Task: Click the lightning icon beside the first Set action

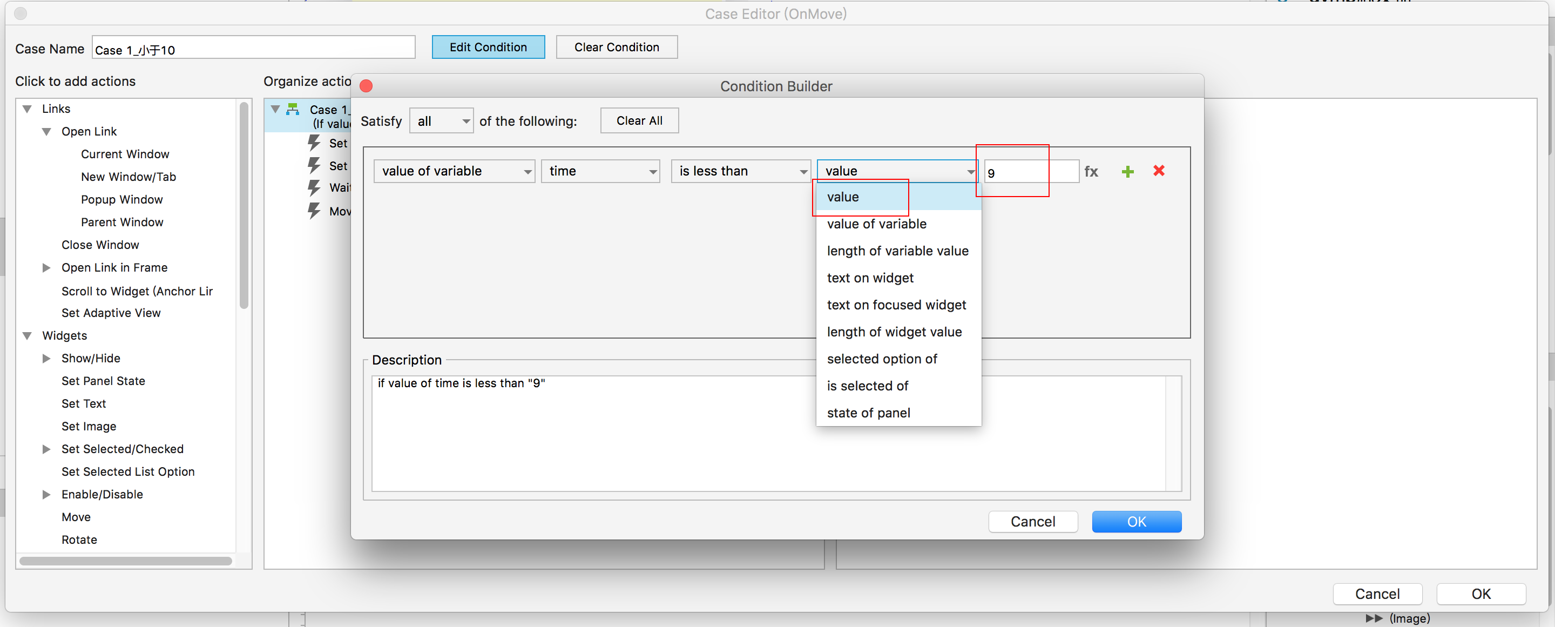Action: (x=314, y=143)
